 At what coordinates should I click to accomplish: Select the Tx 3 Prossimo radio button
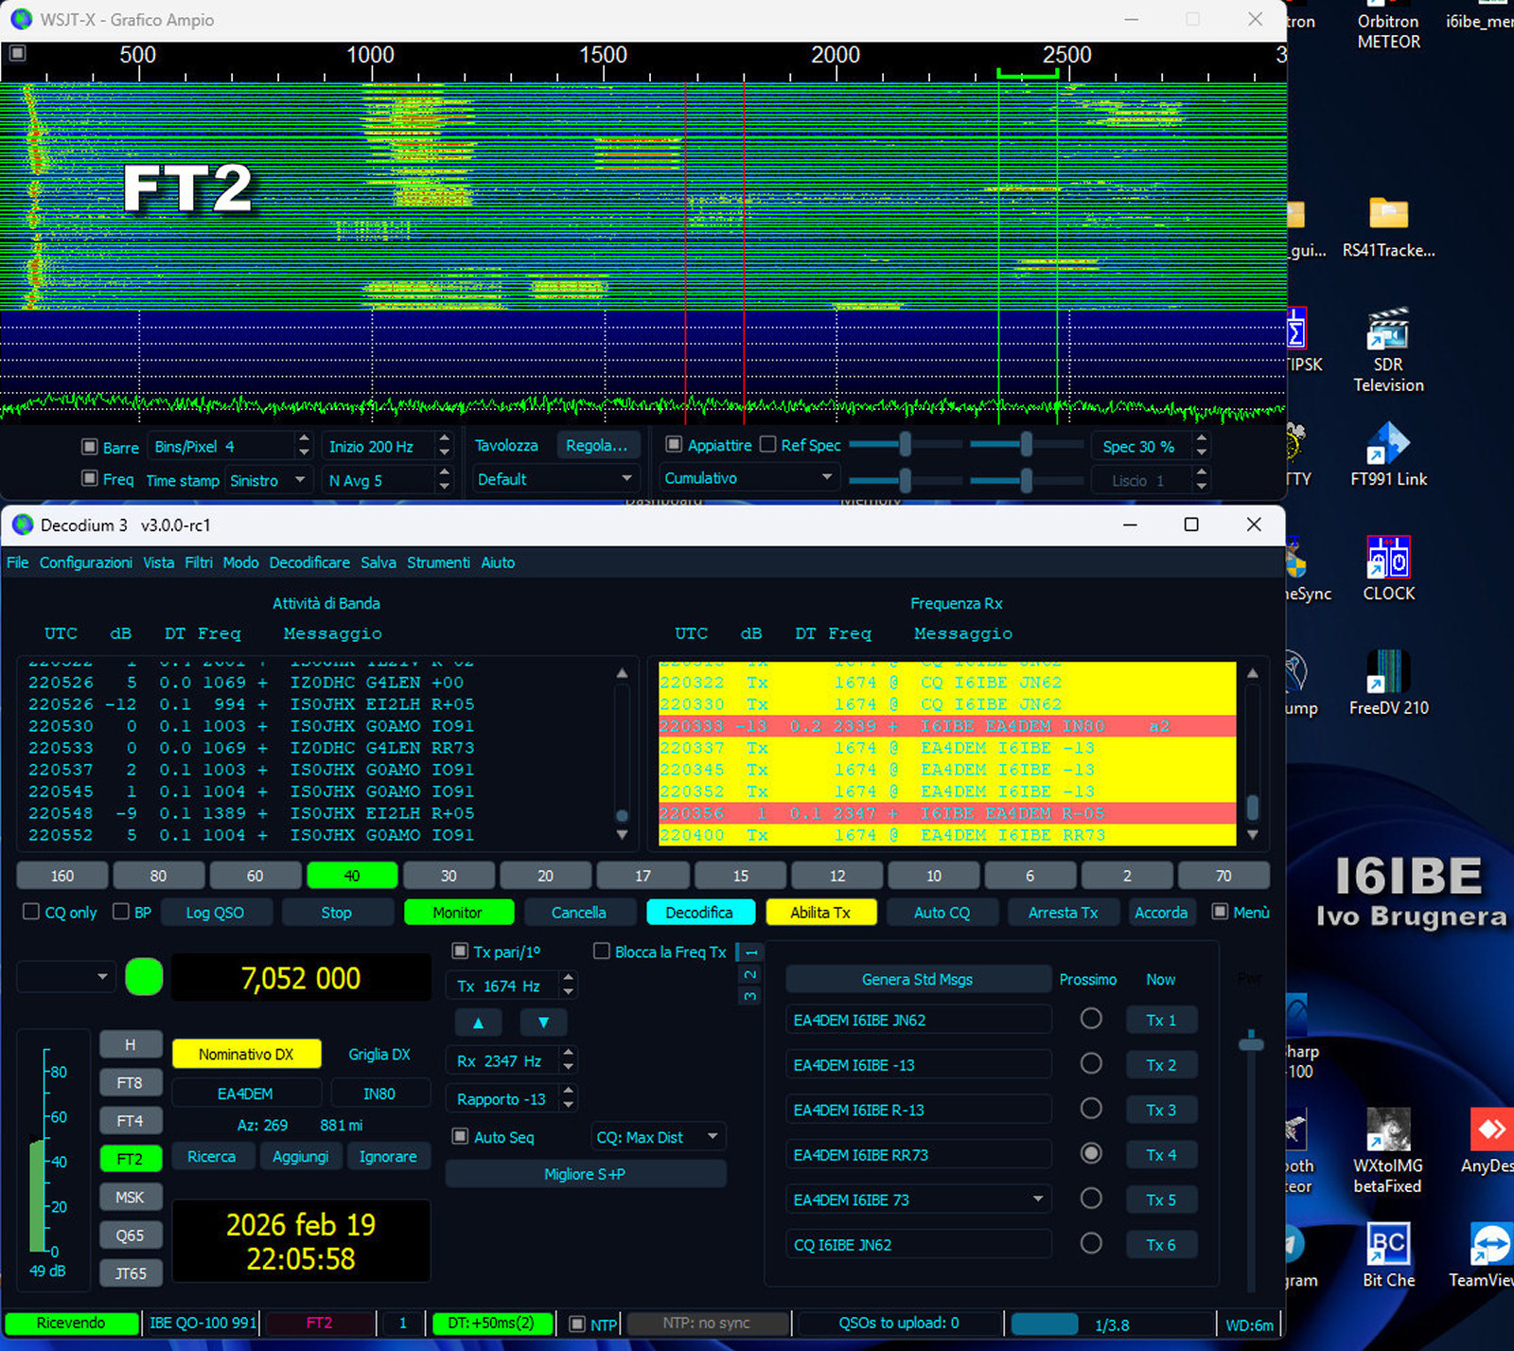point(1091,1109)
